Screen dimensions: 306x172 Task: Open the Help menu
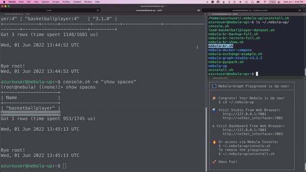(97, 2)
